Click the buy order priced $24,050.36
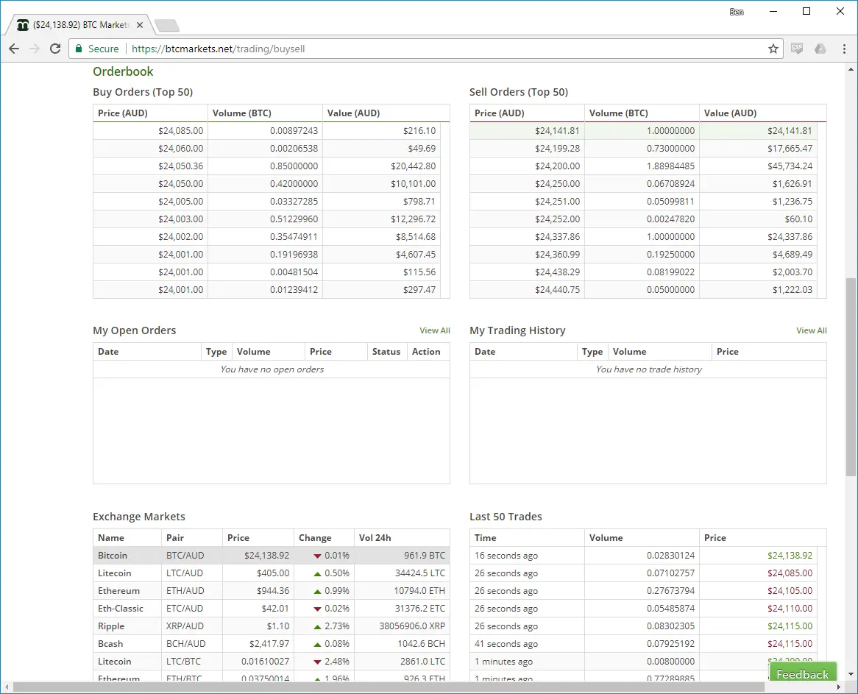 [x=180, y=166]
